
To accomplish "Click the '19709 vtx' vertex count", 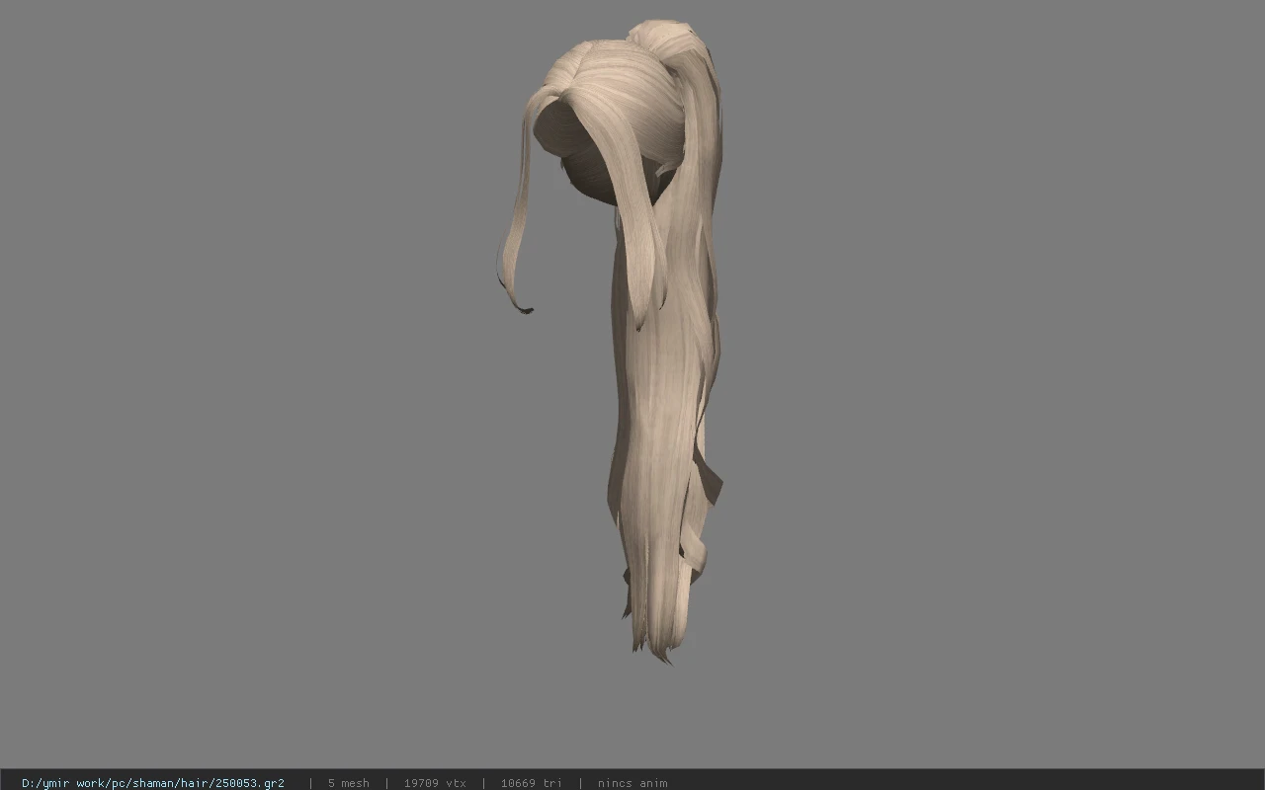I will 435,783.
